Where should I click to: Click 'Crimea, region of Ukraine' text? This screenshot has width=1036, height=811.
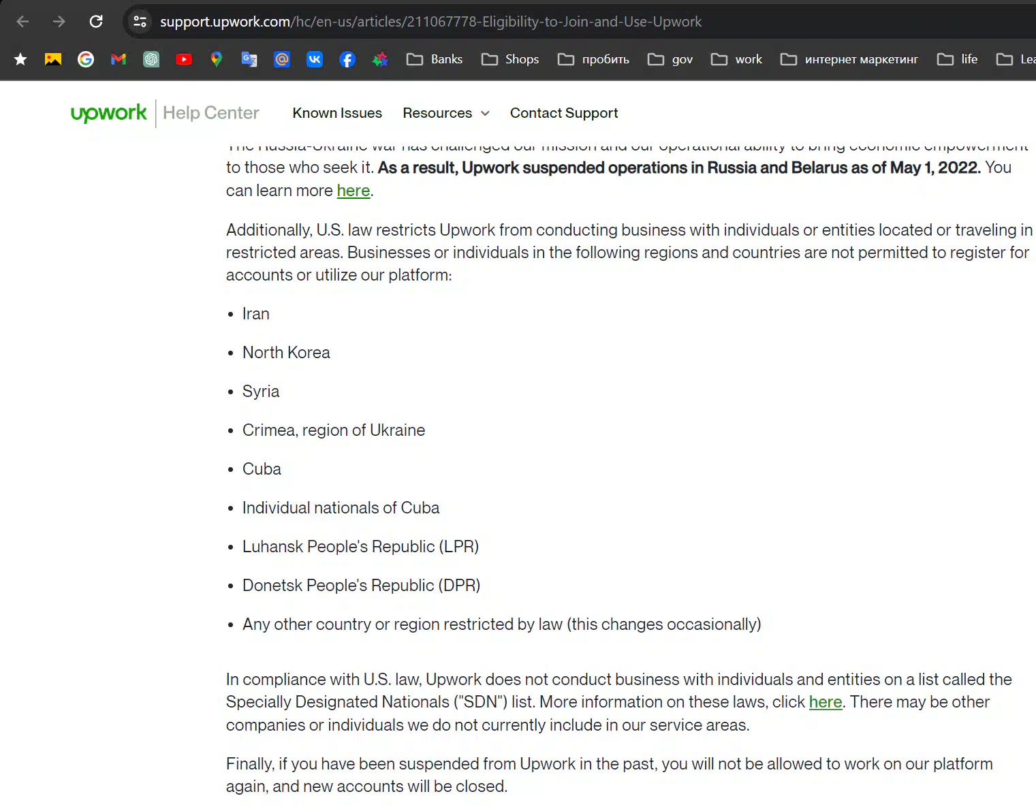click(334, 430)
